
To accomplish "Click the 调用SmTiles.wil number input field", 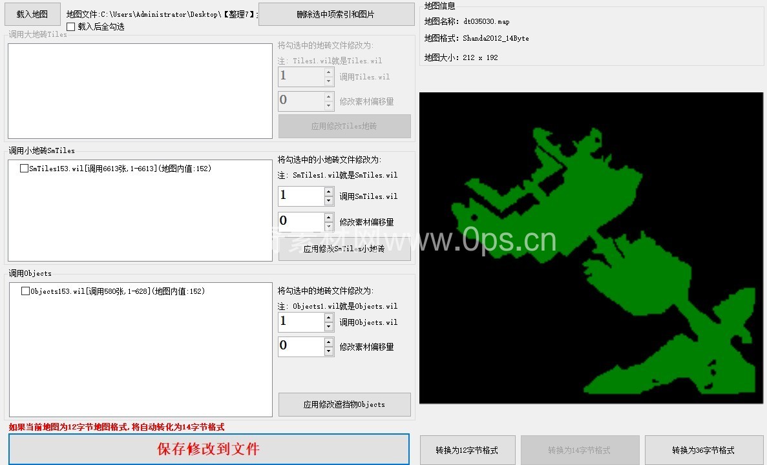I will 300,196.
